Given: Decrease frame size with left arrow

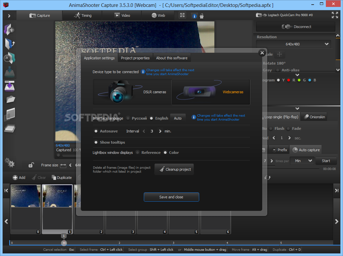Looking at the screenshot, I should pyautogui.click(x=70, y=165).
